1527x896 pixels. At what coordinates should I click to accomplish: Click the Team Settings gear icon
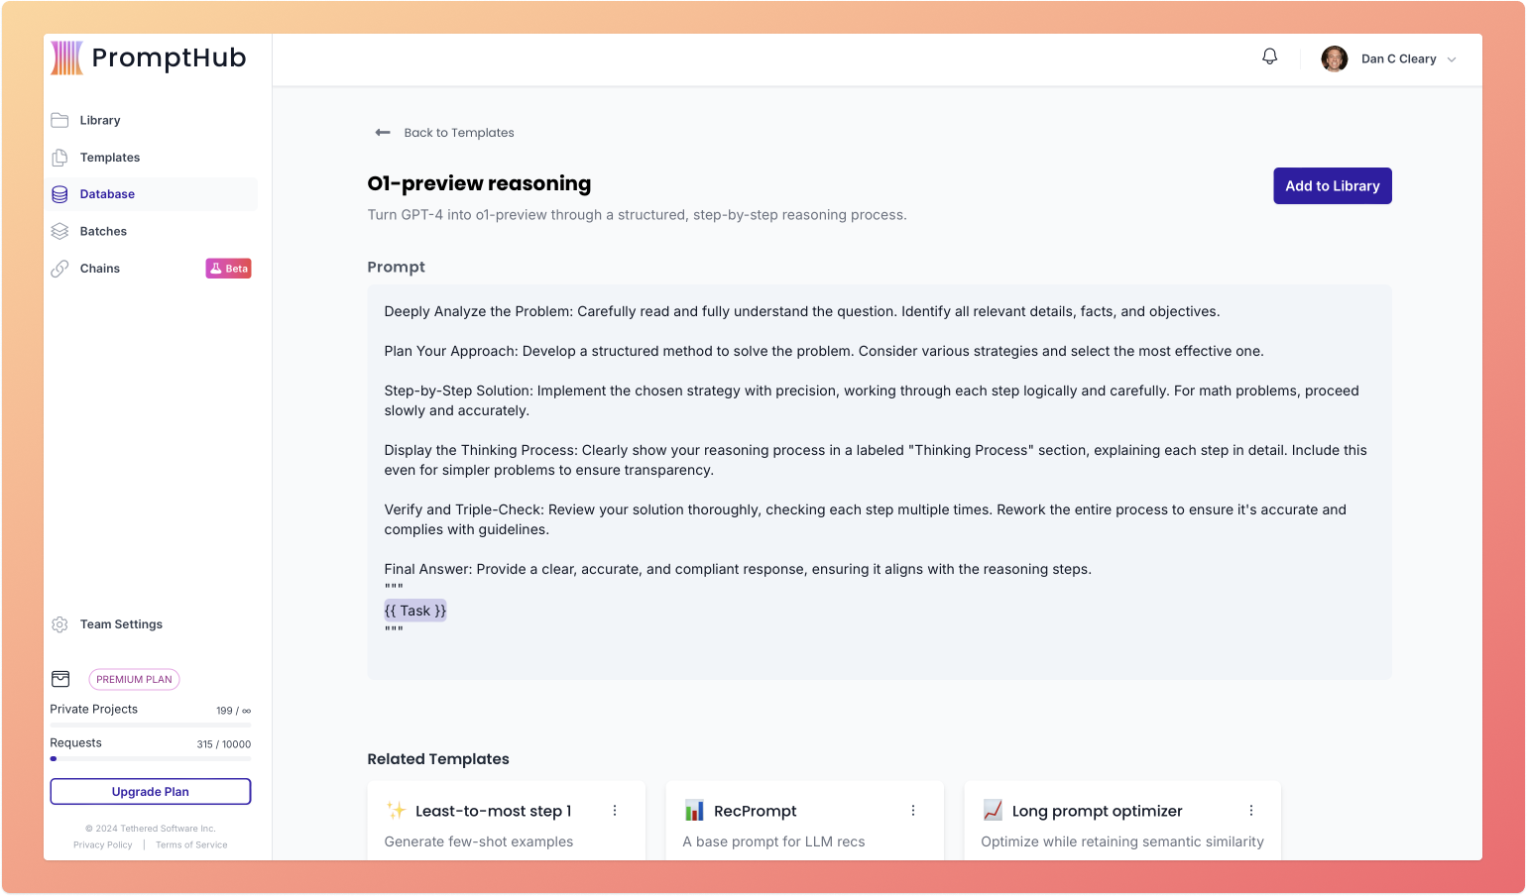[59, 624]
